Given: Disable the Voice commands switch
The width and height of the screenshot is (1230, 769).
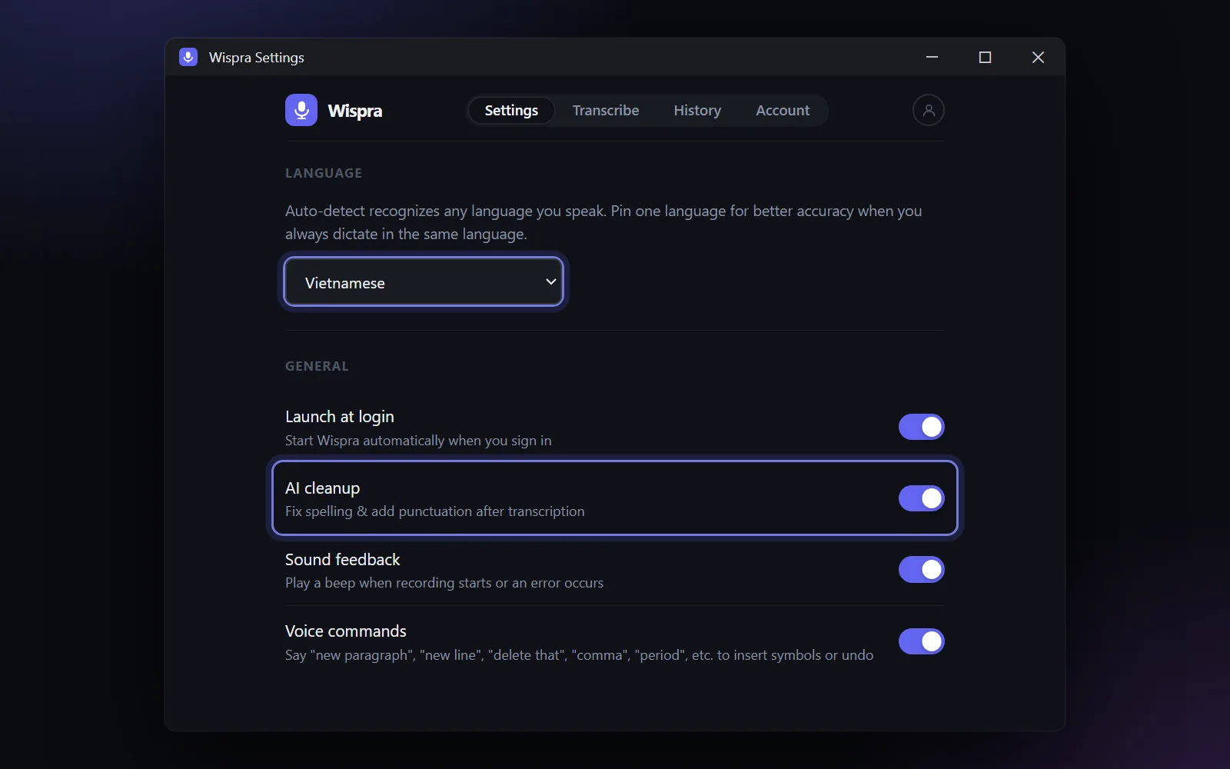Looking at the screenshot, I should [921, 641].
